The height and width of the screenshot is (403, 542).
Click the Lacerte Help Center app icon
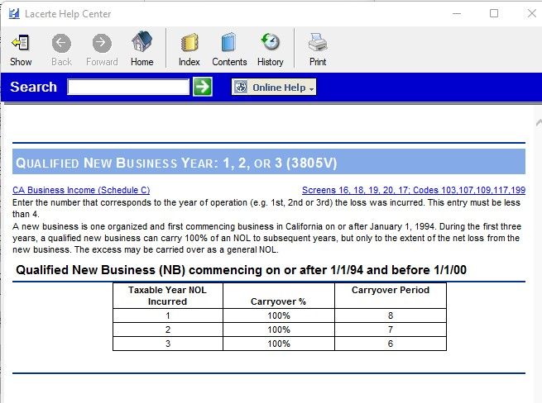[14, 14]
